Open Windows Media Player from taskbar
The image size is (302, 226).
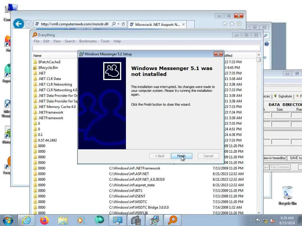click(81, 220)
